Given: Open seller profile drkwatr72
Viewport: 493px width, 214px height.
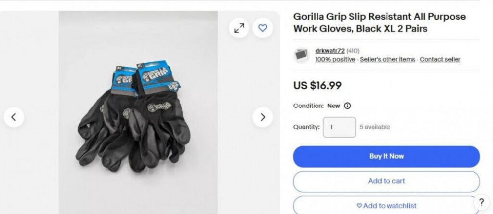Looking at the screenshot, I should click(330, 51).
